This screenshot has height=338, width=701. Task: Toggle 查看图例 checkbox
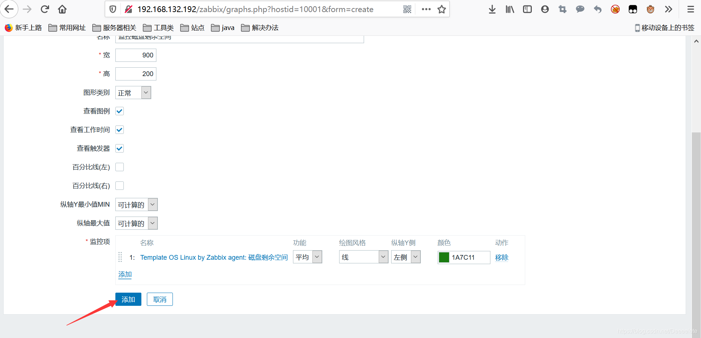[x=119, y=111]
